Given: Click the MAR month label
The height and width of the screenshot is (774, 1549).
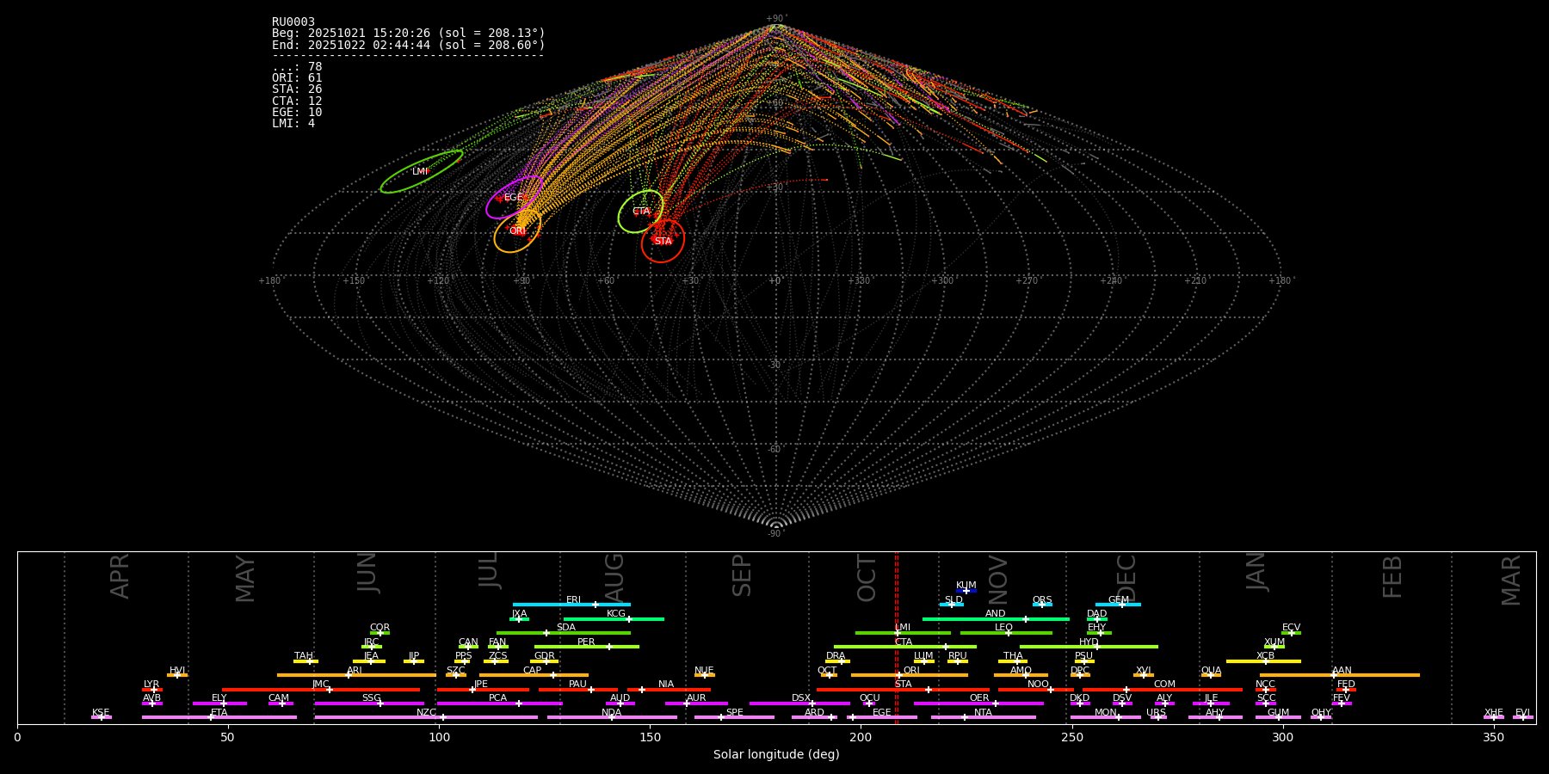Looking at the screenshot, I should tap(1511, 580).
